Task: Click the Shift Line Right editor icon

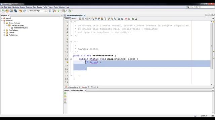Action: coord(122,19)
